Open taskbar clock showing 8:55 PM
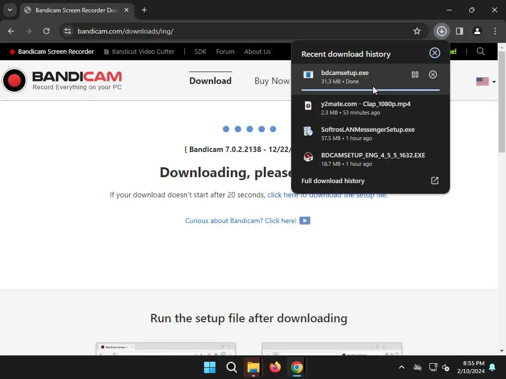This screenshot has height=379, width=506. pyautogui.click(x=471, y=367)
